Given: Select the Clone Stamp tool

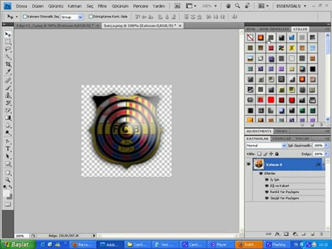Looking at the screenshot, I should [x=8, y=95].
